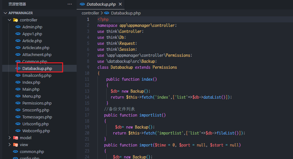Open Webconfig.php file
This screenshot has height=159, width=293.
click(36, 131)
